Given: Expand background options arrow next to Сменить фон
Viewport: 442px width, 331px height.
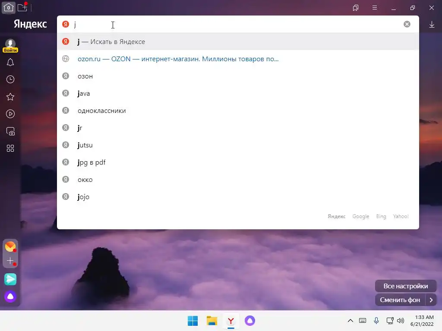Looking at the screenshot, I should point(431,300).
